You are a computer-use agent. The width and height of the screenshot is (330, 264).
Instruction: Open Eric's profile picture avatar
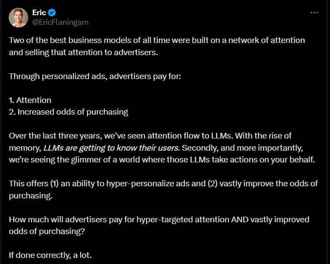[x=19, y=18]
